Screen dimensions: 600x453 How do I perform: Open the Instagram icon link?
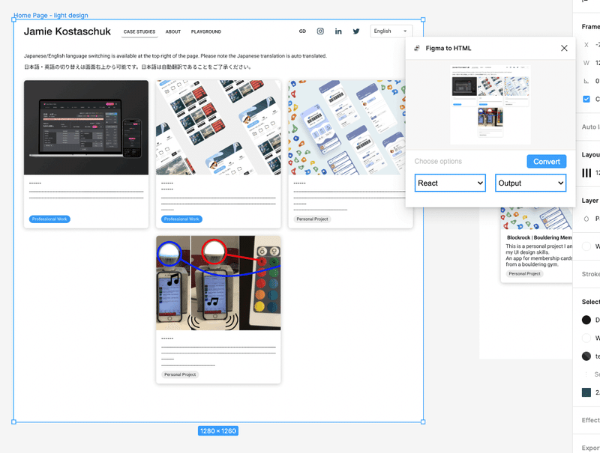320,31
